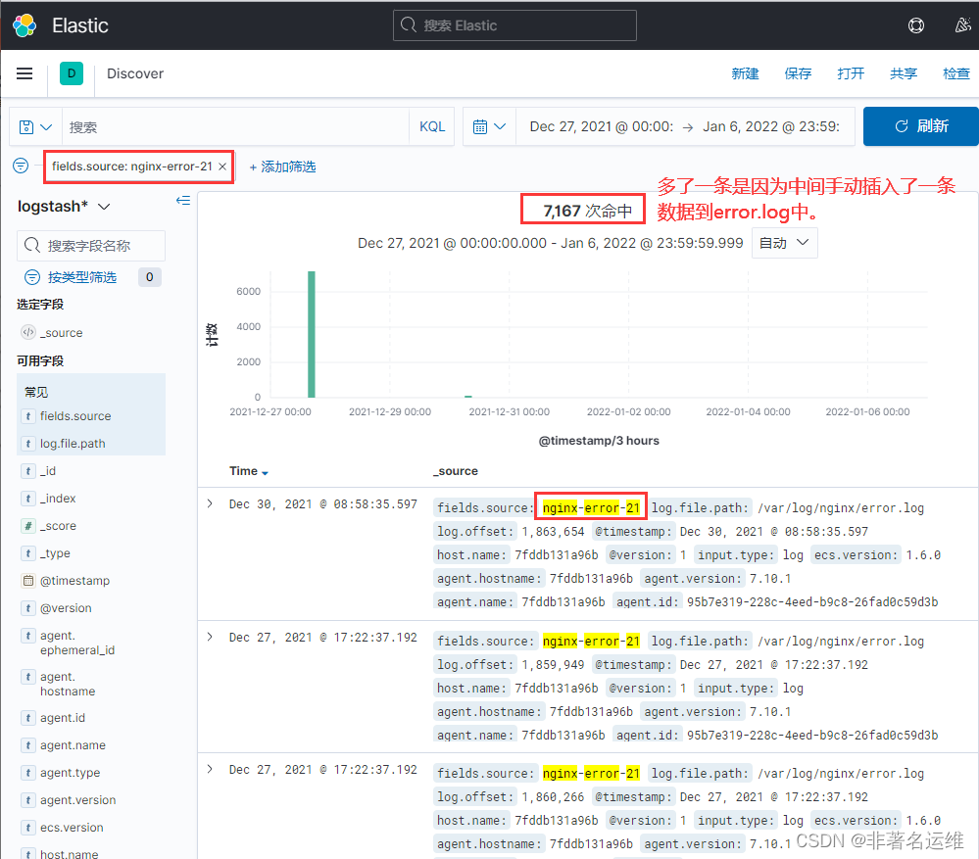
Task: Expand the Dec 30, 2021 08:58:35 row
Action: pos(210,503)
